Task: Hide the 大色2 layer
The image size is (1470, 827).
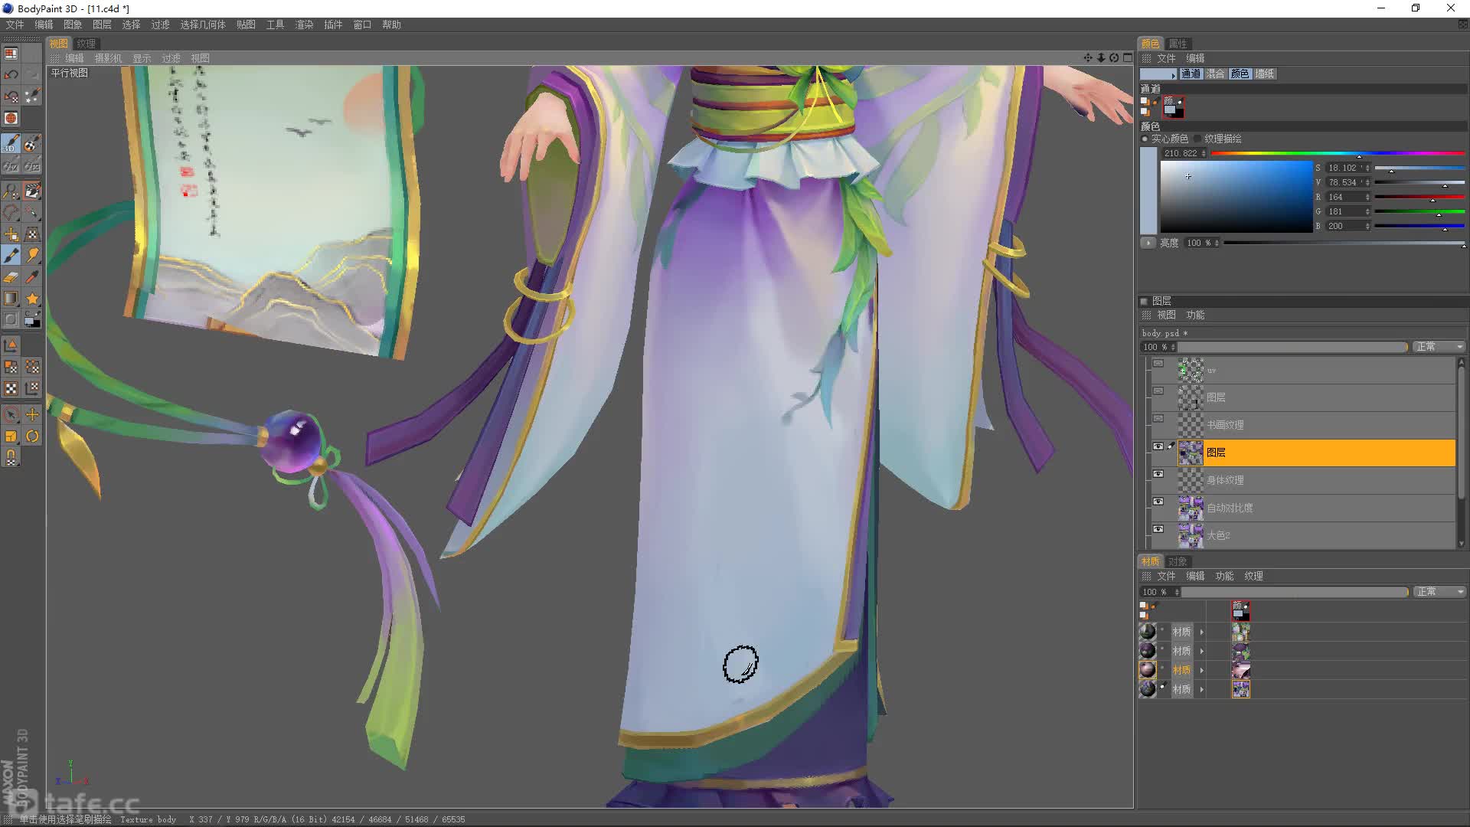Action: point(1158,529)
